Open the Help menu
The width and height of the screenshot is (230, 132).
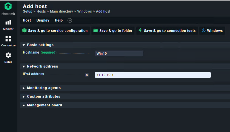tap(59, 20)
